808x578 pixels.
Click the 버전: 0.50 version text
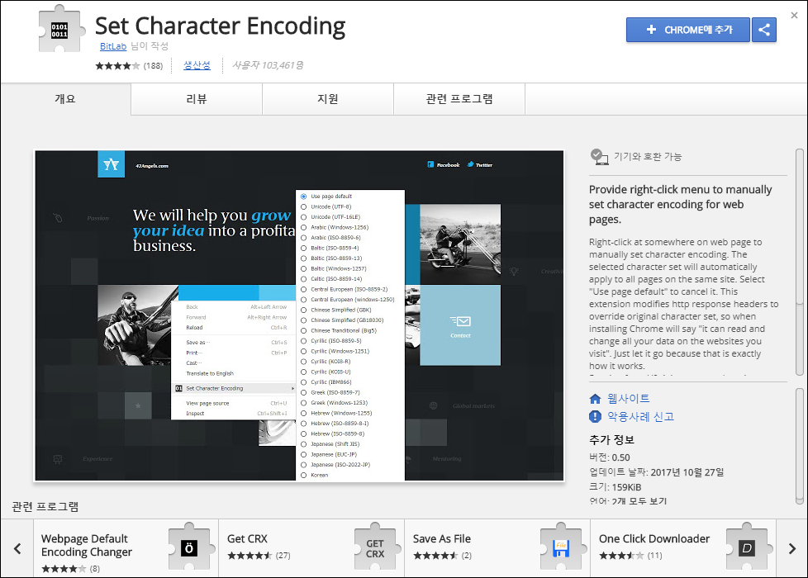610,457
